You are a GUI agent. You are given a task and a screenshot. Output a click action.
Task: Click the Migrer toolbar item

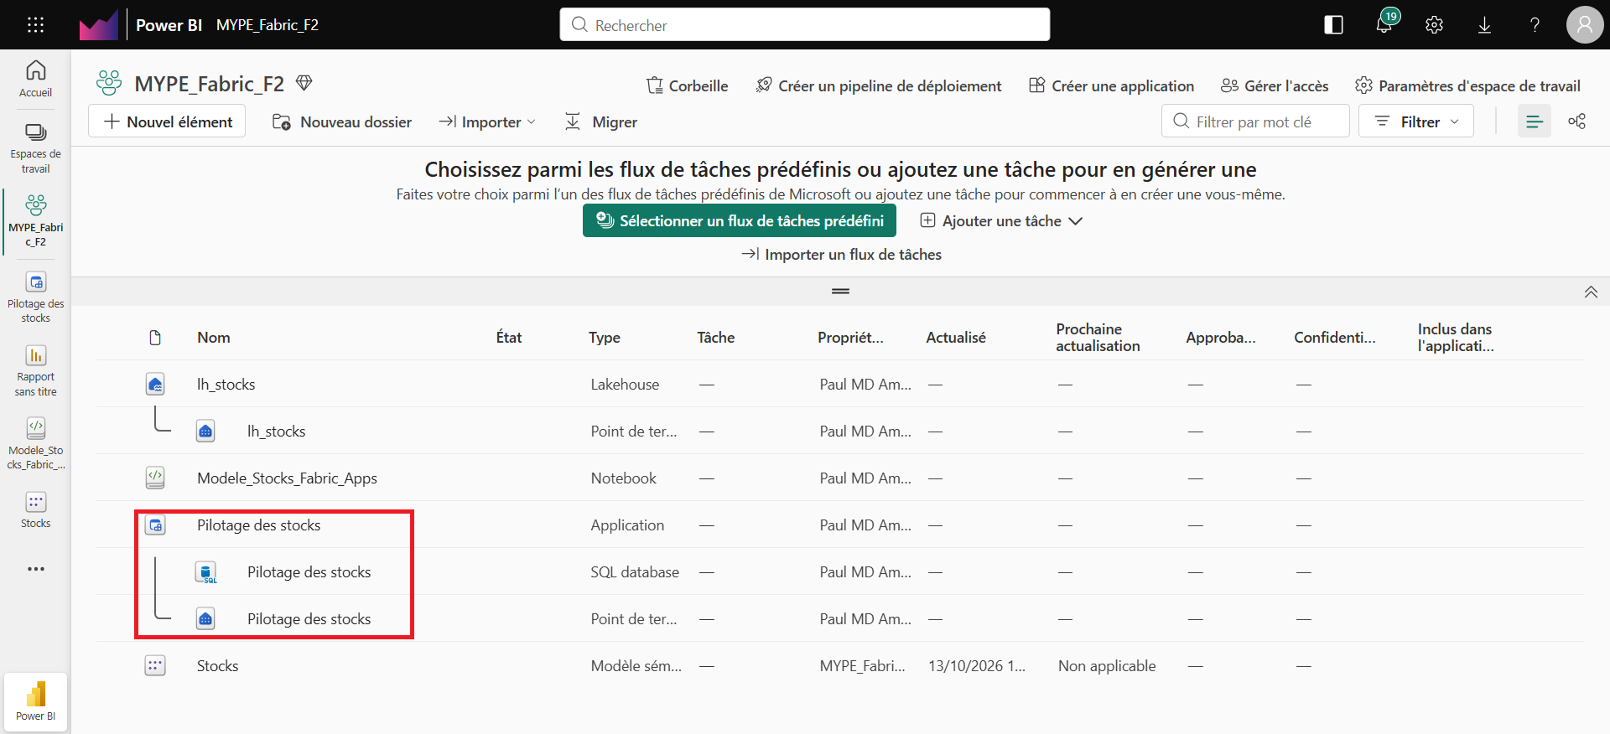(600, 122)
